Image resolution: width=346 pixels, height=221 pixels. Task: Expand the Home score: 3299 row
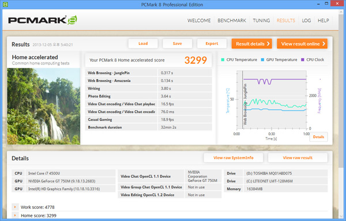coord(15,215)
